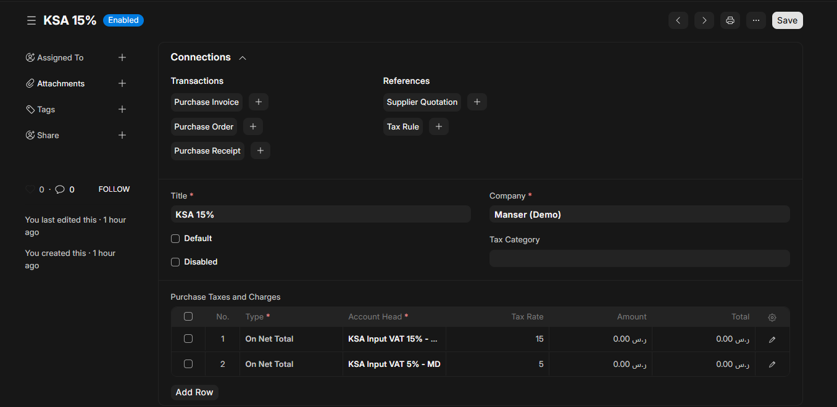This screenshot has width=837, height=407.
Task: Enable the Default checkbox
Action: pos(175,239)
